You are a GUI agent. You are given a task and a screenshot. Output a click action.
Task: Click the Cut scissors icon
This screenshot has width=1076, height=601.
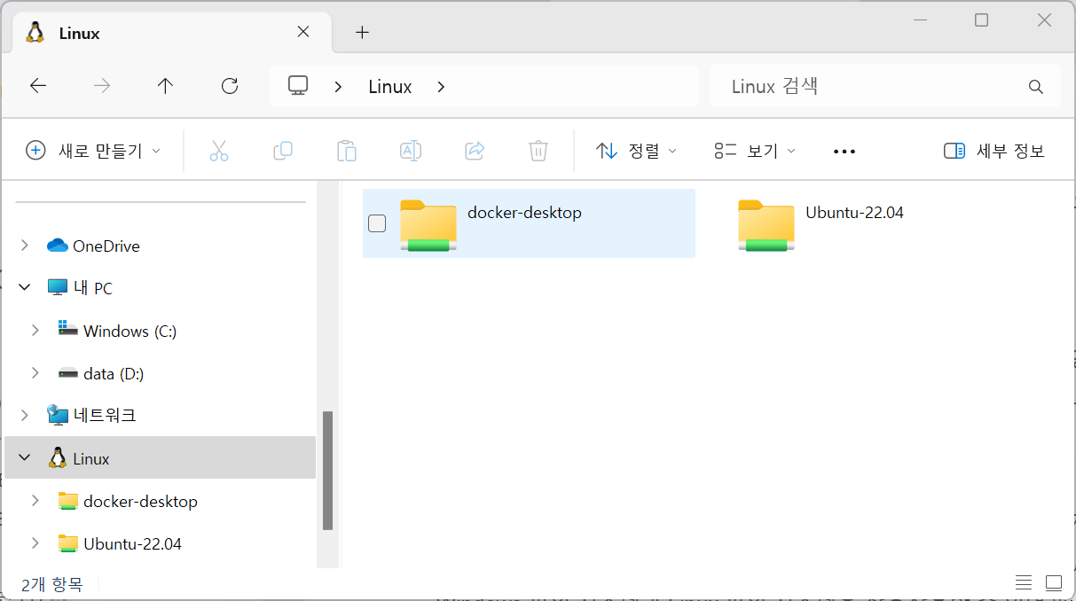pos(219,151)
